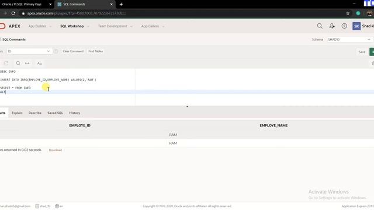Viewport: 374px width, 210px height.
Task: Bookmark this page with star icon
Action: [348, 13]
